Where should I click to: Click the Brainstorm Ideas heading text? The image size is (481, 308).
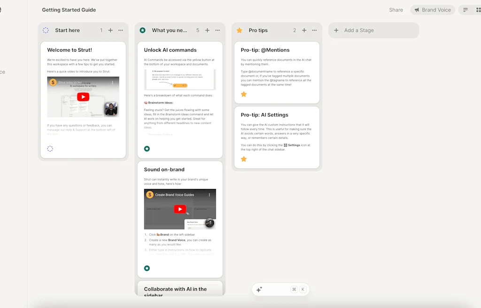click(x=161, y=103)
